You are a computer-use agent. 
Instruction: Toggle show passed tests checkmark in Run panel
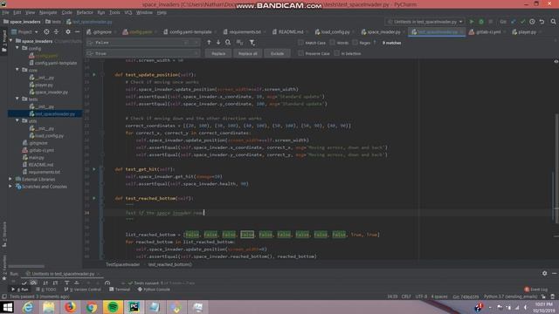pyautogui.click(x=24, y=283)
